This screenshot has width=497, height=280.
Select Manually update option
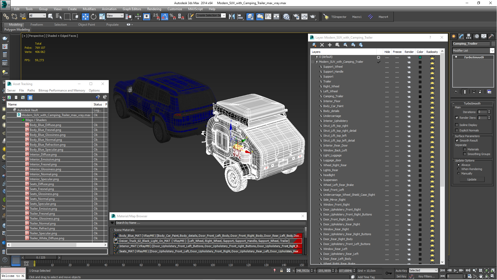click(x=459, y=173)
